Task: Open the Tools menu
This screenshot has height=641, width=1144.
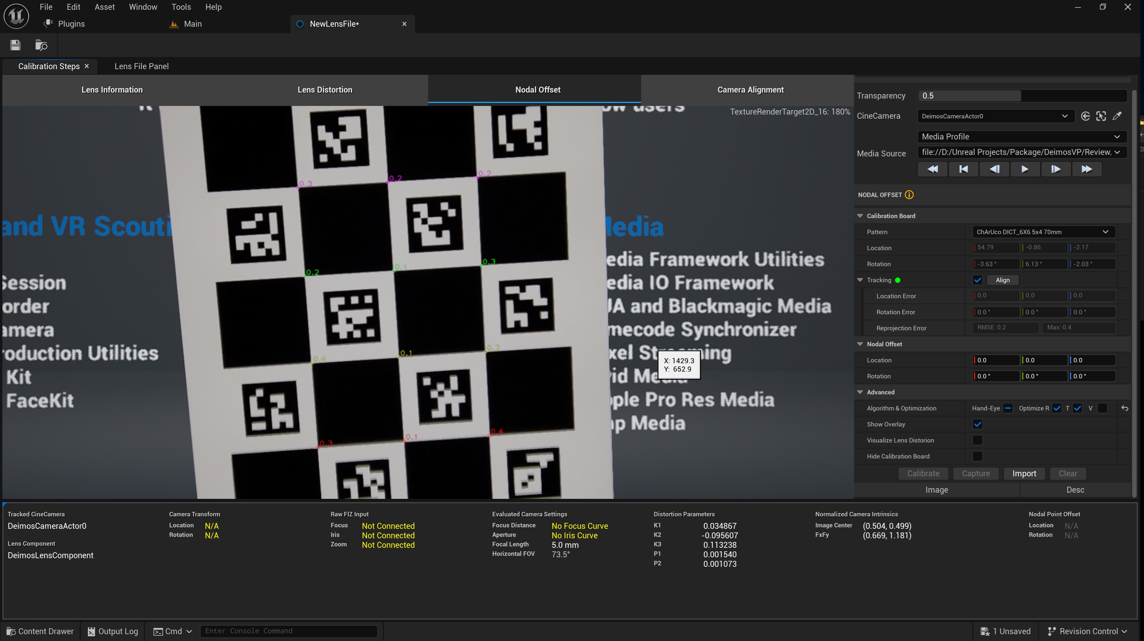Action: click(181, 7)
